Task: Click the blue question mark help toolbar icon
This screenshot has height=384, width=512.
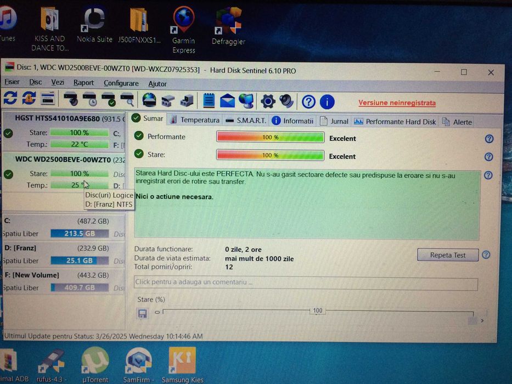Action: tap(308, 102)
